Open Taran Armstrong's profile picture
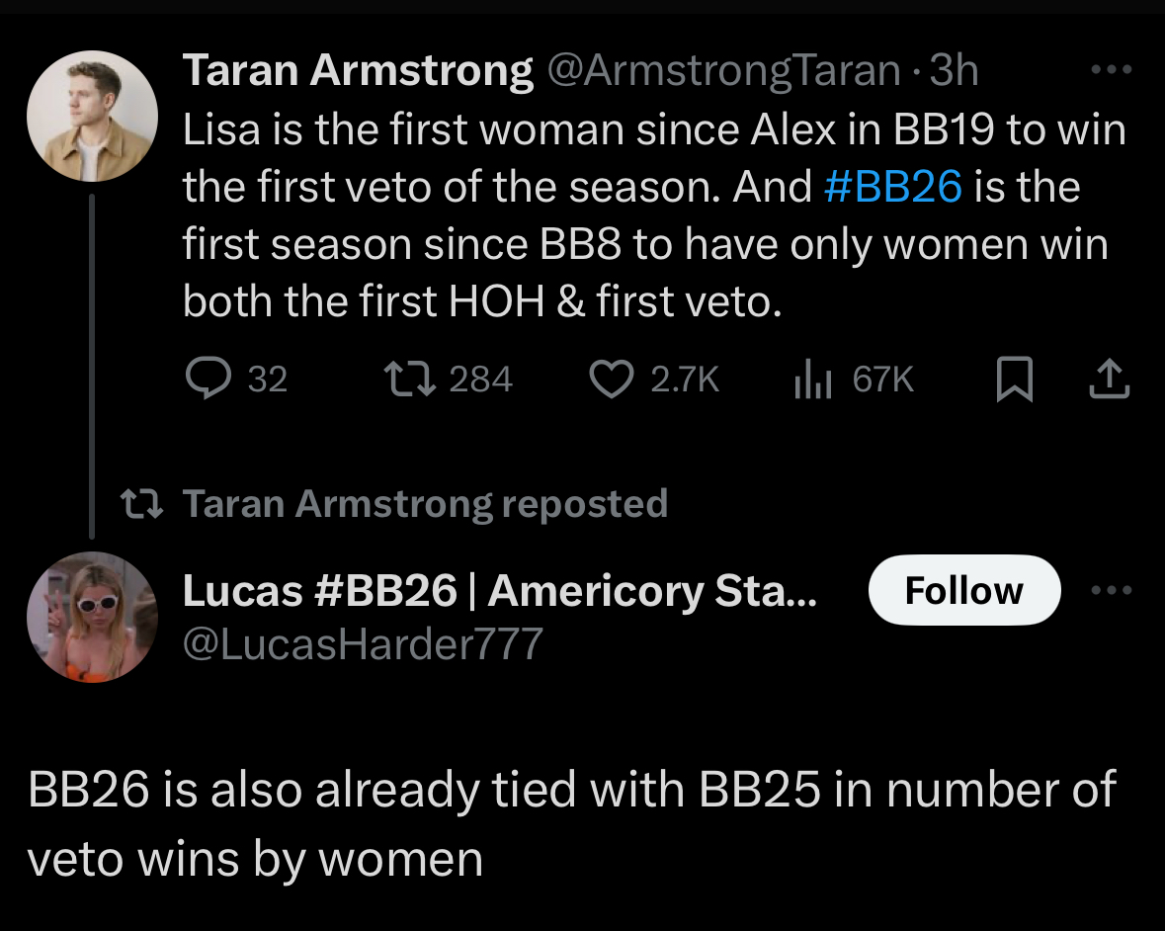Screen dimensions: 1165x931 click(x=92, y=116)
